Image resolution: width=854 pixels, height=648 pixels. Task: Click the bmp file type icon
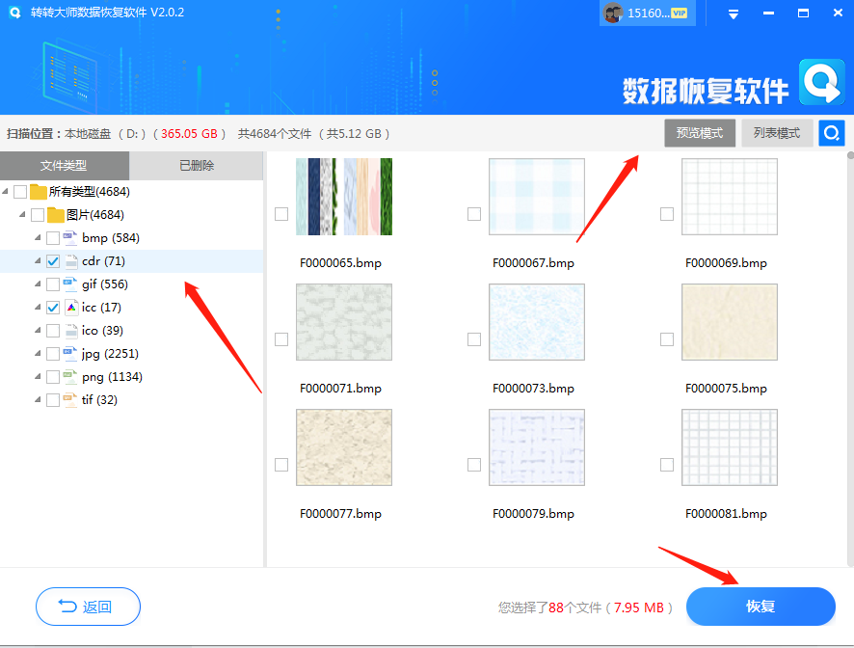(x=71, y=238)
